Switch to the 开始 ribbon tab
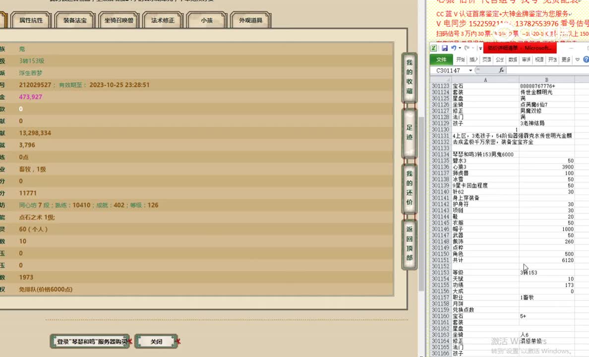This screenshot has height=357, width=589. pos(461,59)
